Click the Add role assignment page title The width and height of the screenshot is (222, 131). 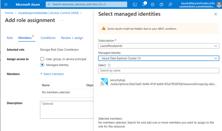click(x=30, y=20)
